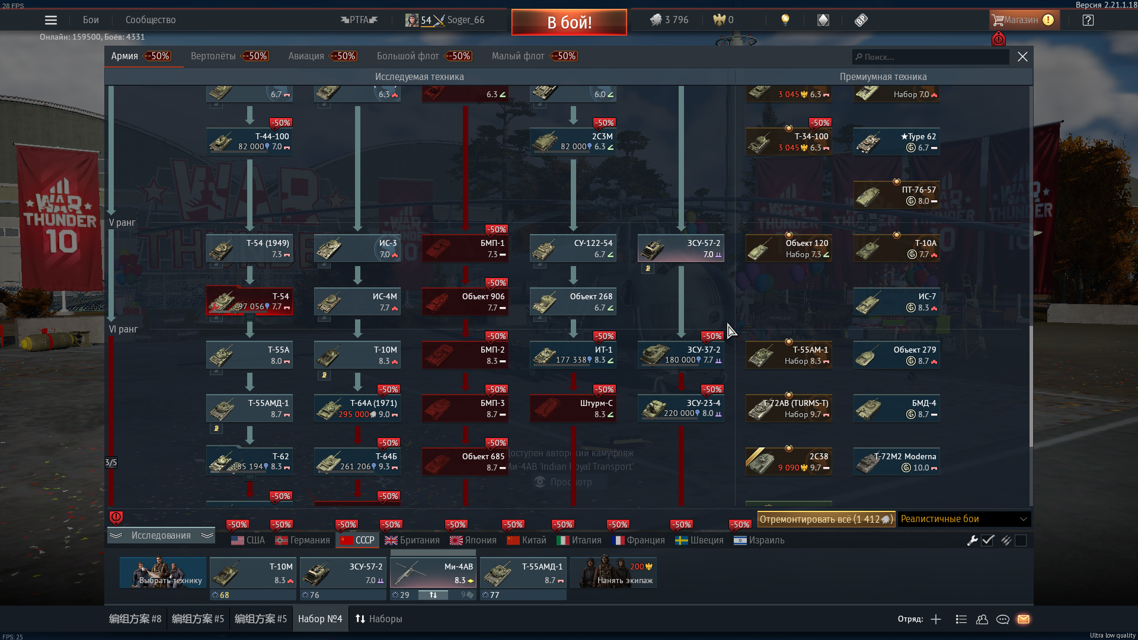The height and width of the screenshot is (640, 1138).
Task: Collapse the Исследования panel
Action: (x=161, y=536)
